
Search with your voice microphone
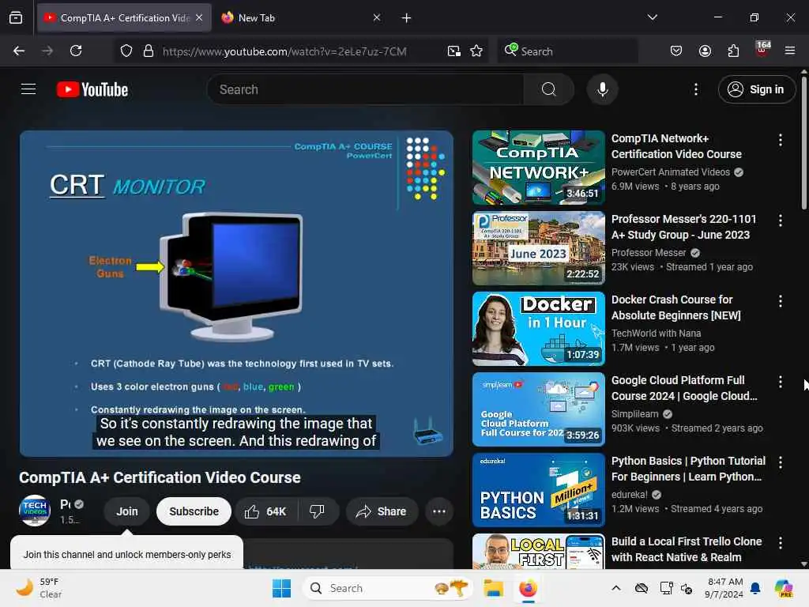(602, 90)
